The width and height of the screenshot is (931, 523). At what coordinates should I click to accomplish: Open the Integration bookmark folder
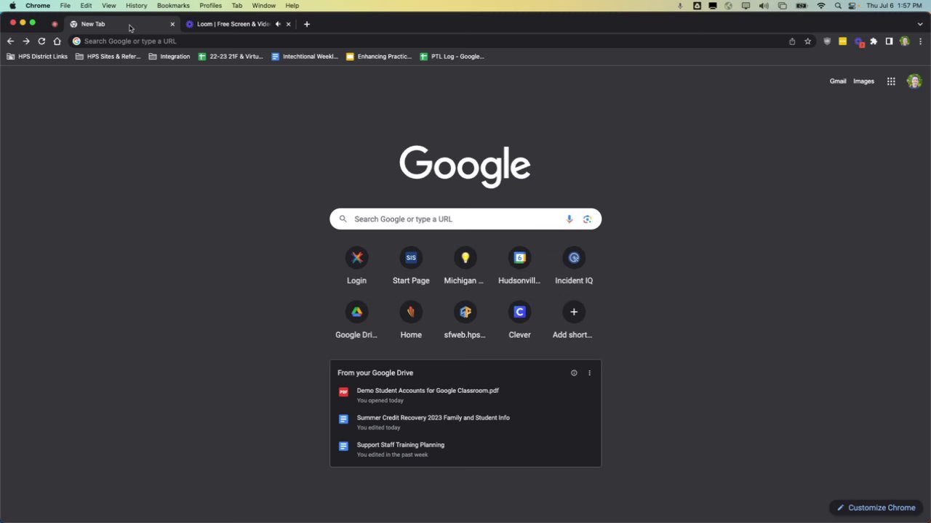169,57
